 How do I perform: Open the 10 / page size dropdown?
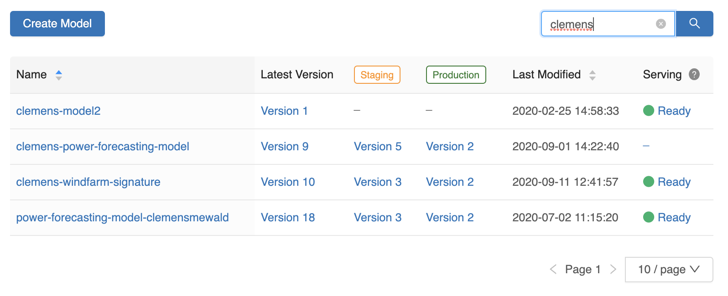pyautogui.click(x=668, y=269)
